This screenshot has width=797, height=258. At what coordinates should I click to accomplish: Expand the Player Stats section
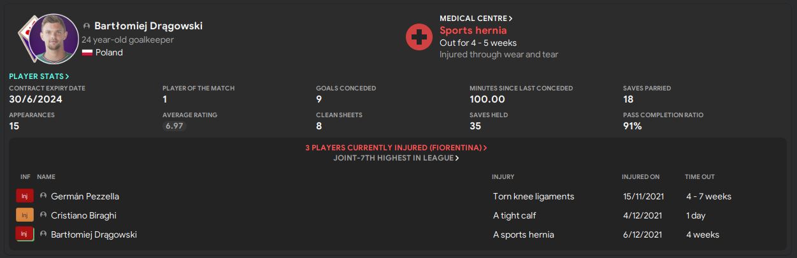[39, 76]
